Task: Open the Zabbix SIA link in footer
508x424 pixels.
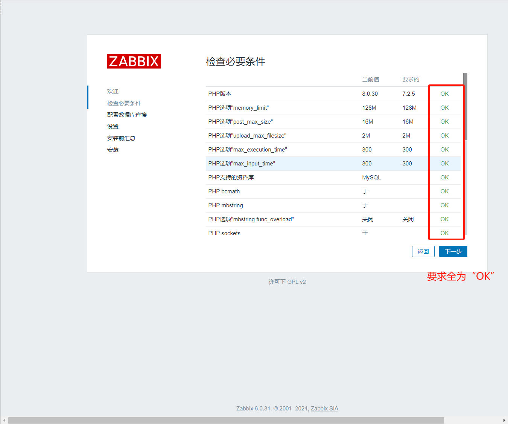Action: (x=324, y=409)
